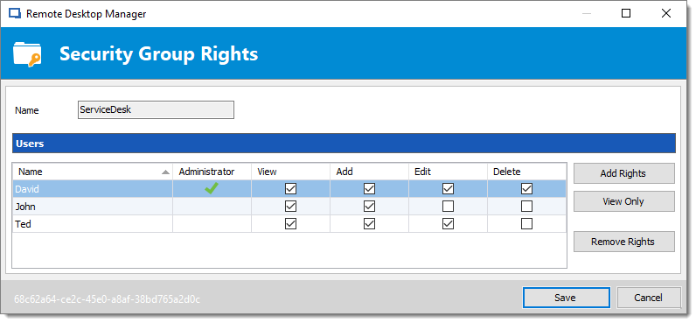
Task: Uncheck View right for Ted
Action: (x=291, y=224)
